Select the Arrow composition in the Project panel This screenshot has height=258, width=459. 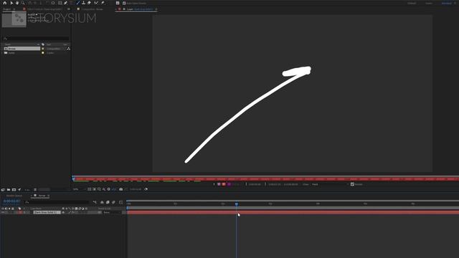22,49
